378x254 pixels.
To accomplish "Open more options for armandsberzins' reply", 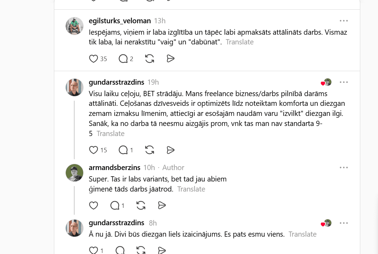I will [344, 168].
